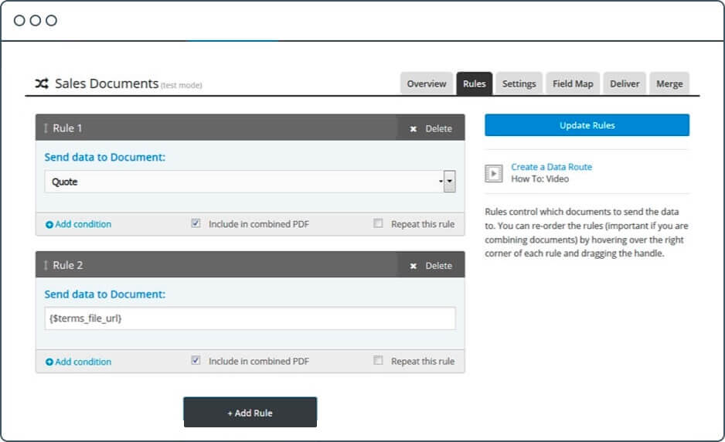This screenshot has width=725, height=442.
Task: Go to the Field Map tab
Action: [x=573, y=83]
